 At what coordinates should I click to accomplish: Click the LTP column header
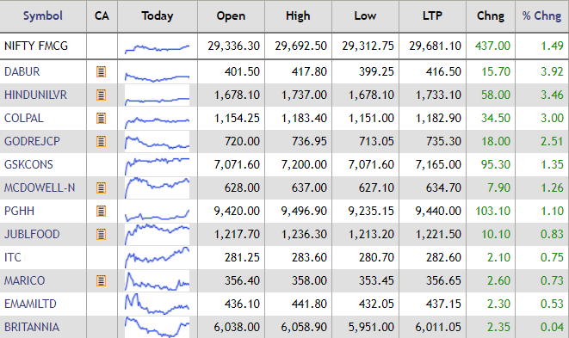(x=432, y=16)
